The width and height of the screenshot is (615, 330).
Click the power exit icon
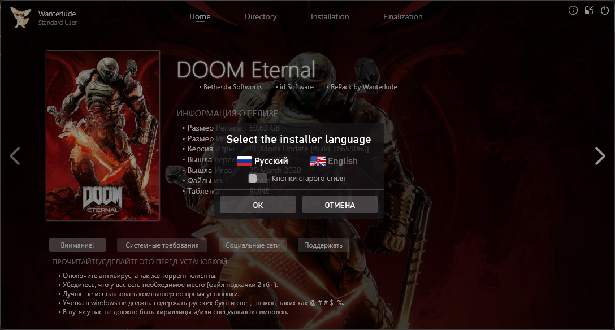pos(605,11)
